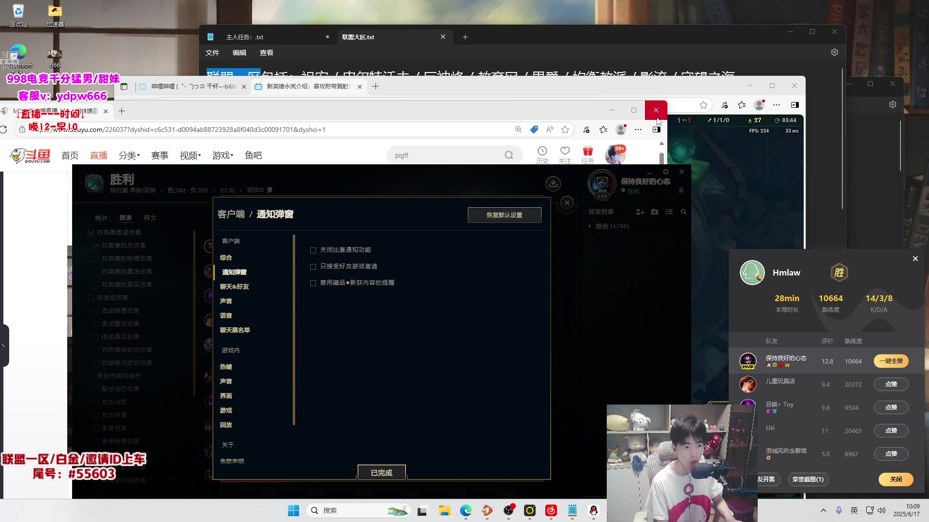Uncheck 对英雄的总伤害 checkbox
Screen dimensions: 929x522
(x=96, y=246)
